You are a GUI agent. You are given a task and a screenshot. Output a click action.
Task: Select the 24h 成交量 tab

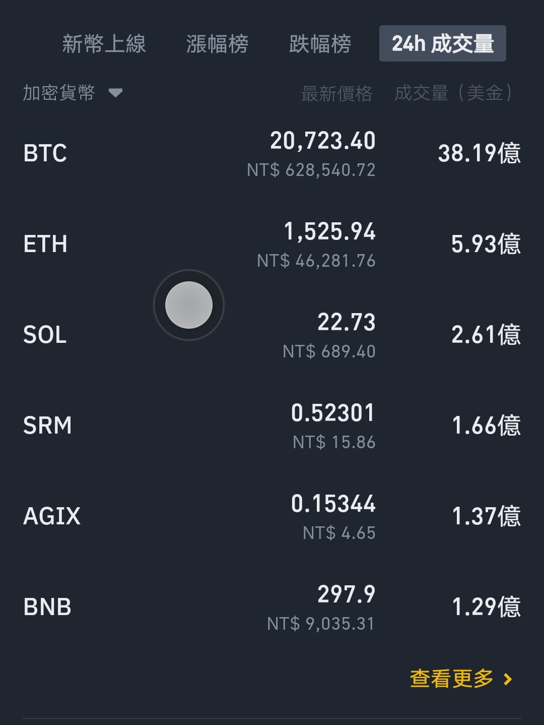click(x=443, y=43)
